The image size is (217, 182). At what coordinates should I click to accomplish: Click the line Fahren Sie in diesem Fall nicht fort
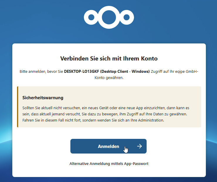click(51, 120)
